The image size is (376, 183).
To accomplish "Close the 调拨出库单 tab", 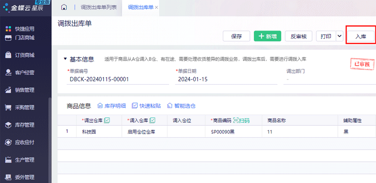I will click(x=157, y=8).
